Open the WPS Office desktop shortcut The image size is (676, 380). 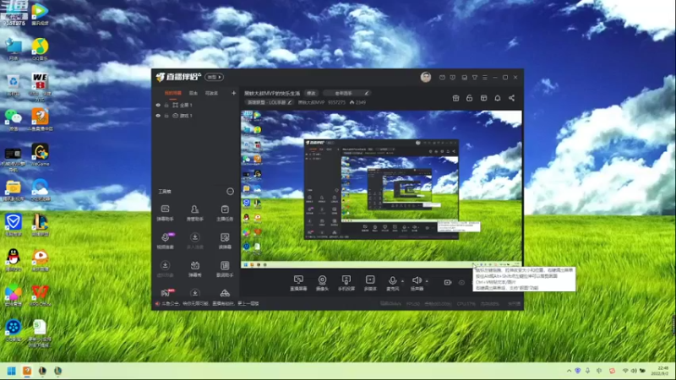(40, 295)
